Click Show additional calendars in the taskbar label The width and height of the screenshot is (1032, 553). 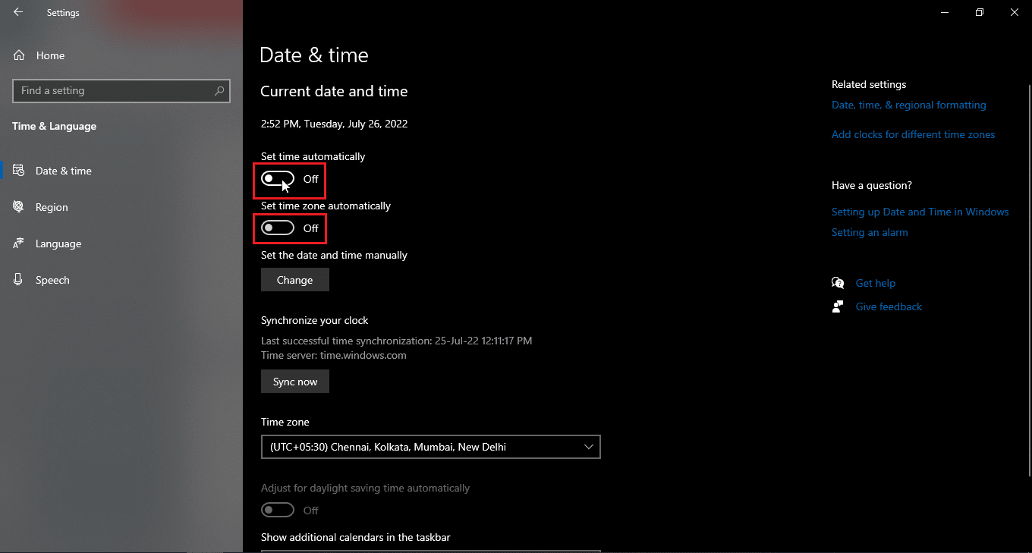click(356, 537)
